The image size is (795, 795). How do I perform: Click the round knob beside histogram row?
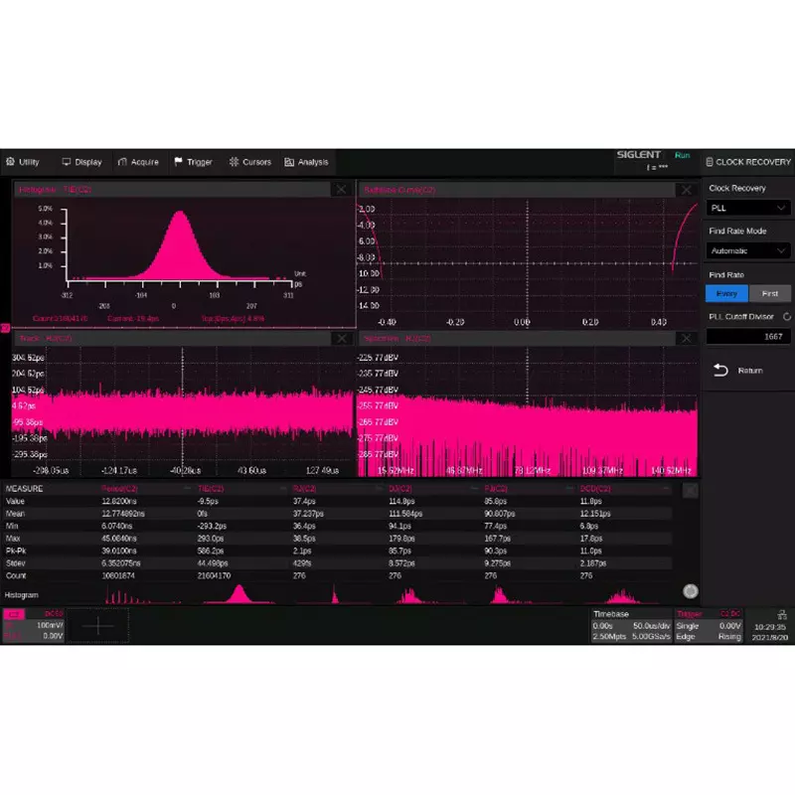[x=690, y=591]
